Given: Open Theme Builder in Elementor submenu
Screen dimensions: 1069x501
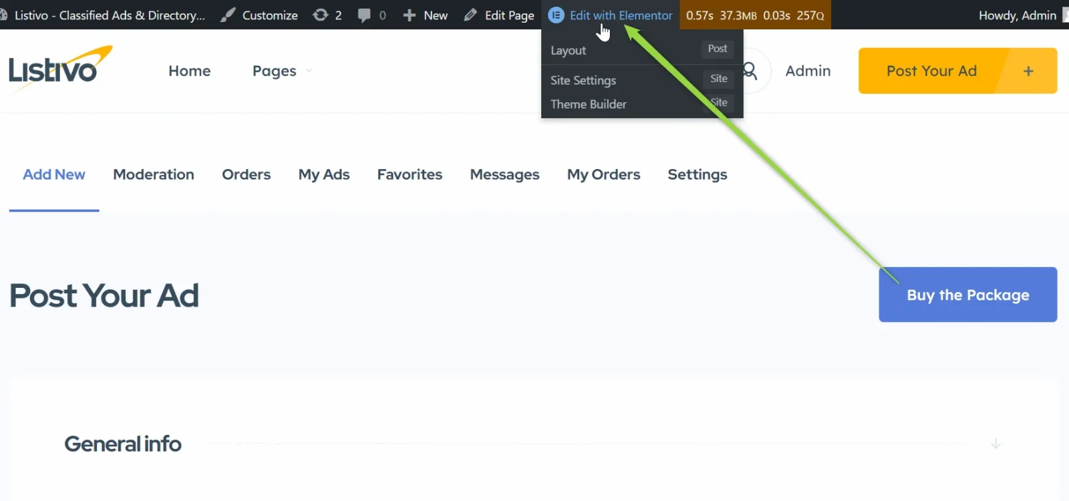Looking at the screenshot, I should point(589,104).
